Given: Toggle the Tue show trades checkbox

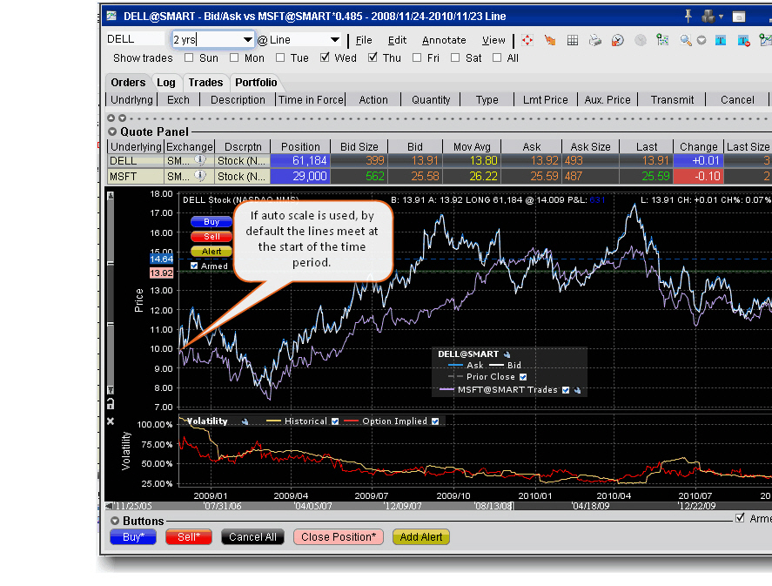Looking at the screenshot, I should [x=280, y=57].
